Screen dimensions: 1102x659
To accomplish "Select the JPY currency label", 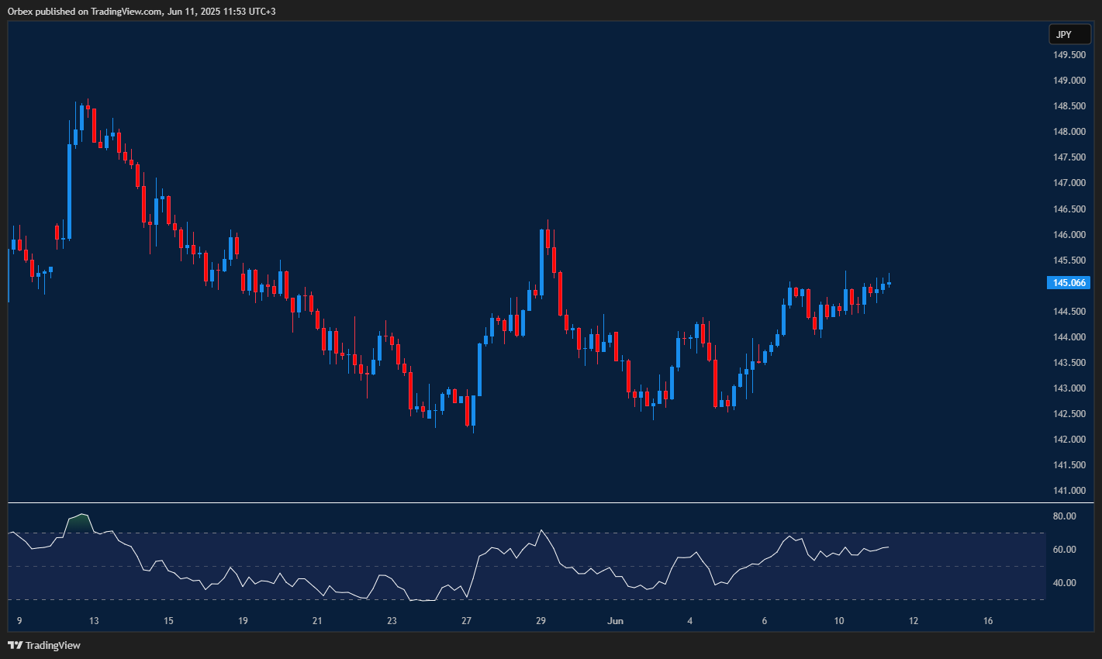I will pos(1069,34).
